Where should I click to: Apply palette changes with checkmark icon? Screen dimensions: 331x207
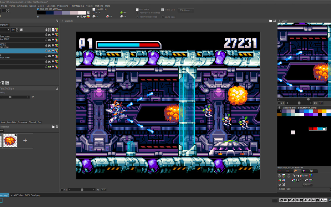pyautogui.click(x=280, y=185)
